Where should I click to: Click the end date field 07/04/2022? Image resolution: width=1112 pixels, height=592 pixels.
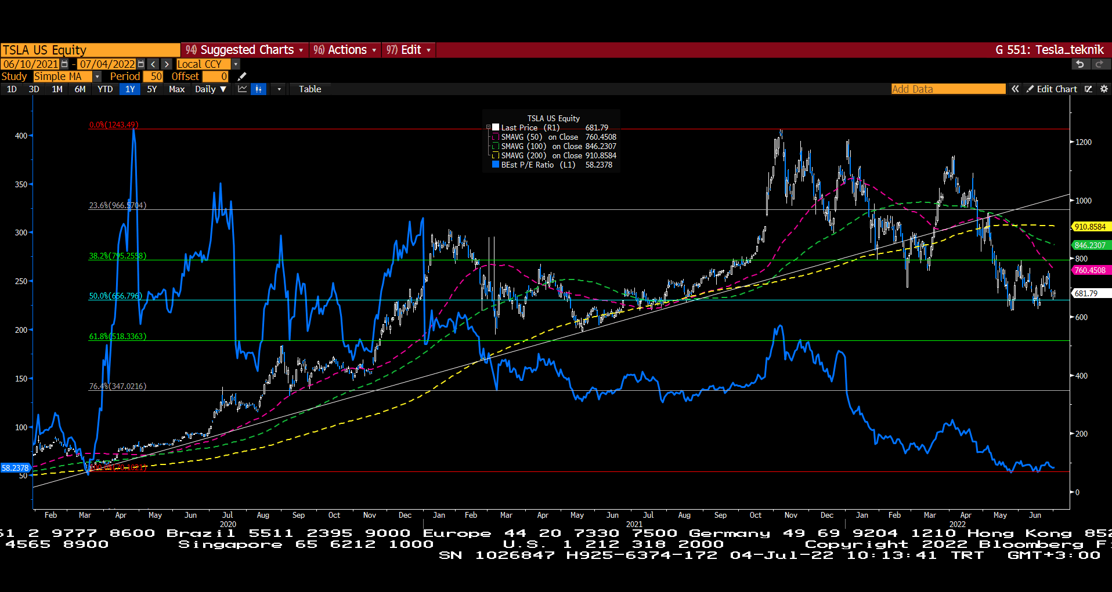pos(107,64)
